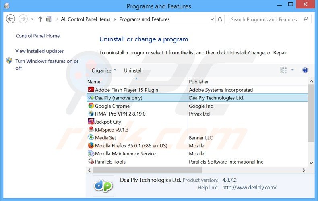Open the blue Help icon

pos(305,70)
